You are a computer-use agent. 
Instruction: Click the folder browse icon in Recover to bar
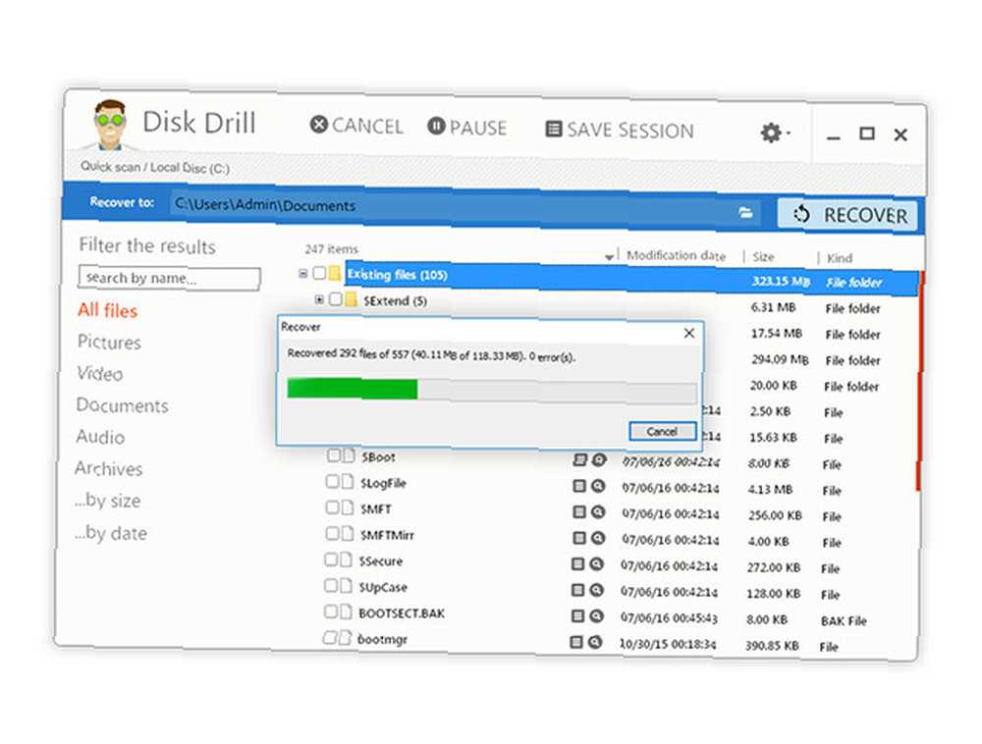745,213
